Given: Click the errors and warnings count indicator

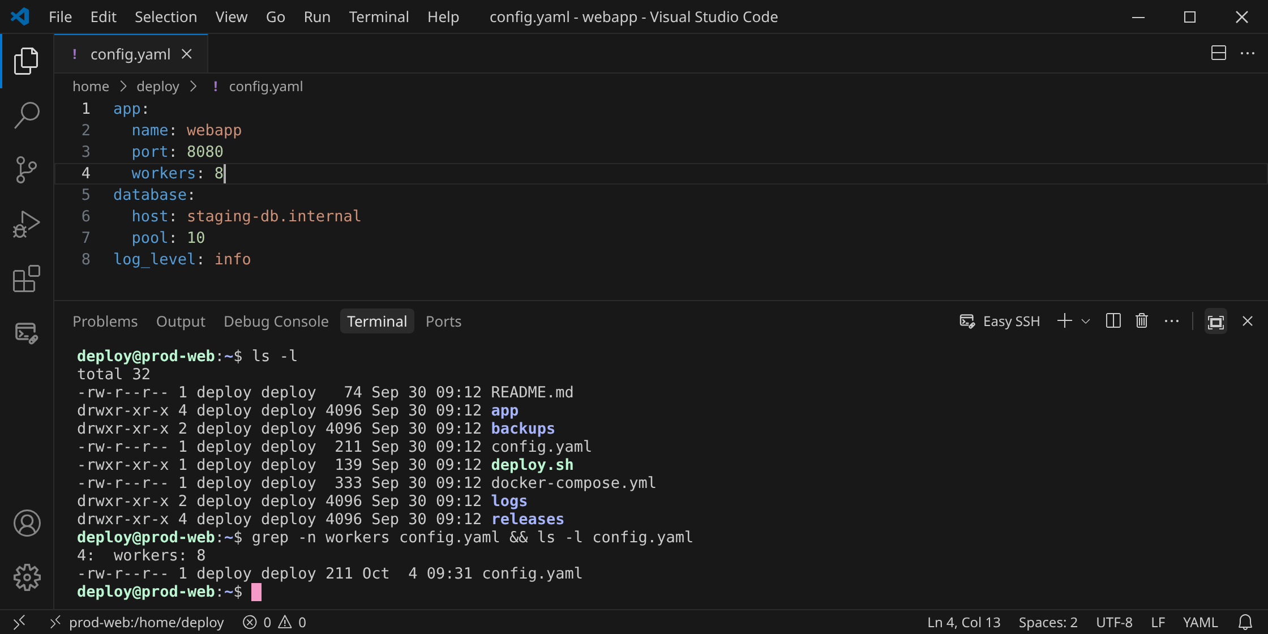Looking at the screenshot, I should click(275, 622).
